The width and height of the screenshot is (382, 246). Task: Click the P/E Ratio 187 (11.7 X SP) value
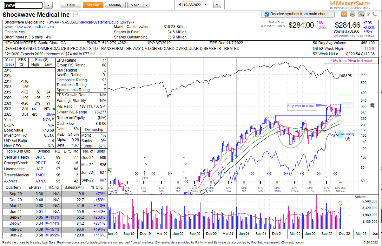point(92,106)
